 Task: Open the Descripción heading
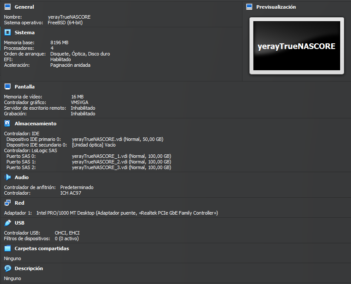[x=29, y=268]
